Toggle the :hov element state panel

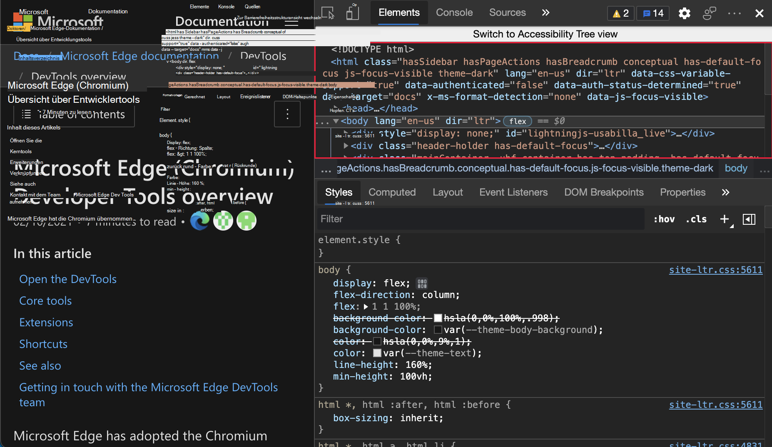[x=664, y=219]
